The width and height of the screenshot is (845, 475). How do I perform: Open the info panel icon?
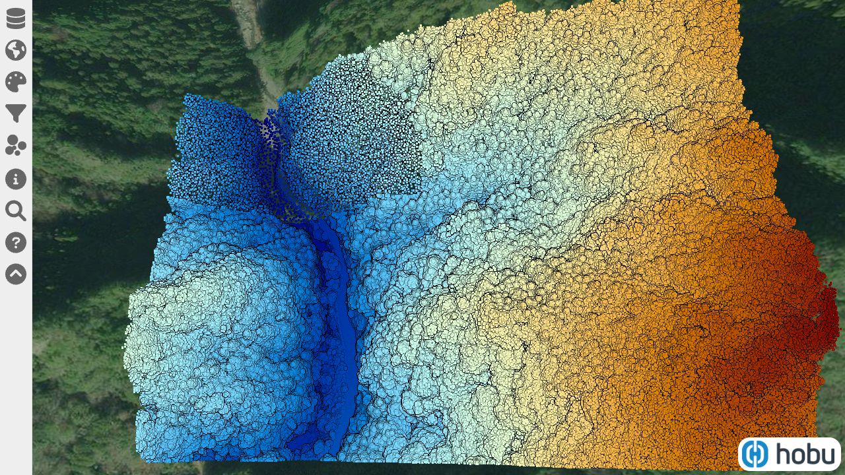pyautogui.click(x=16, y=178)
